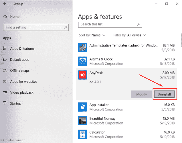Click the Beautiful Norway thumbnail icon
Image resolution: width=182 pixels, height=143 pixels.
(83, 121)
